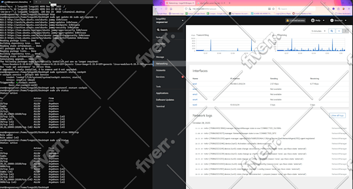The image size is (353, 189).
Task: Expand the Help dropdown menu
Action: [324, 20]
